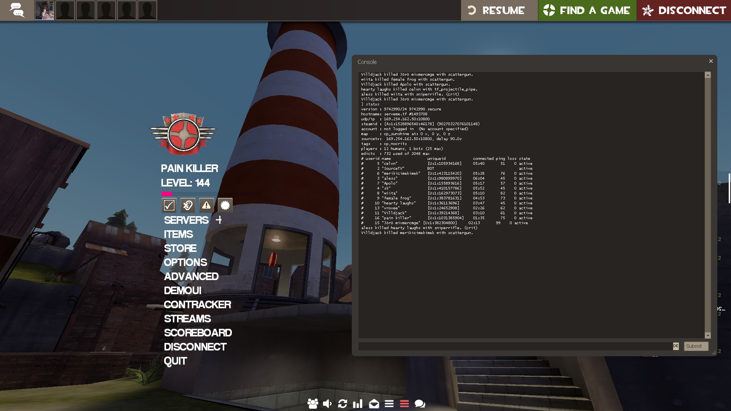Click the mute player ear button

click(188, 205)
